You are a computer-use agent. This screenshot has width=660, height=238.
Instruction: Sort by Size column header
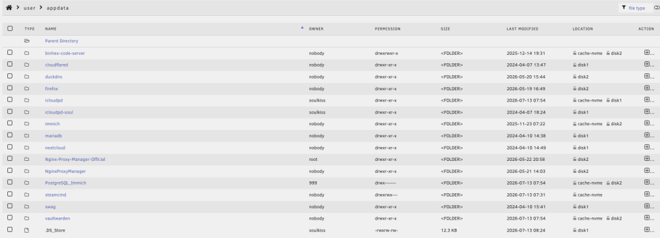pyautogui.click(x=445, y=29)
